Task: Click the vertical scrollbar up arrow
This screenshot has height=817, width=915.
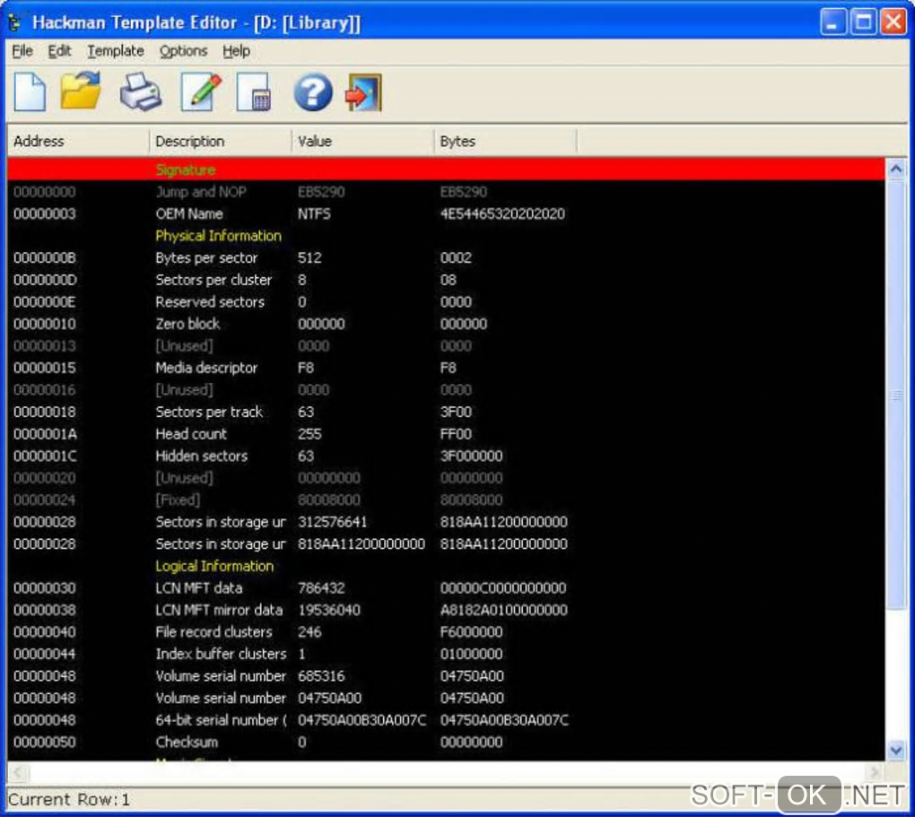Action: [x=896, y=169]
